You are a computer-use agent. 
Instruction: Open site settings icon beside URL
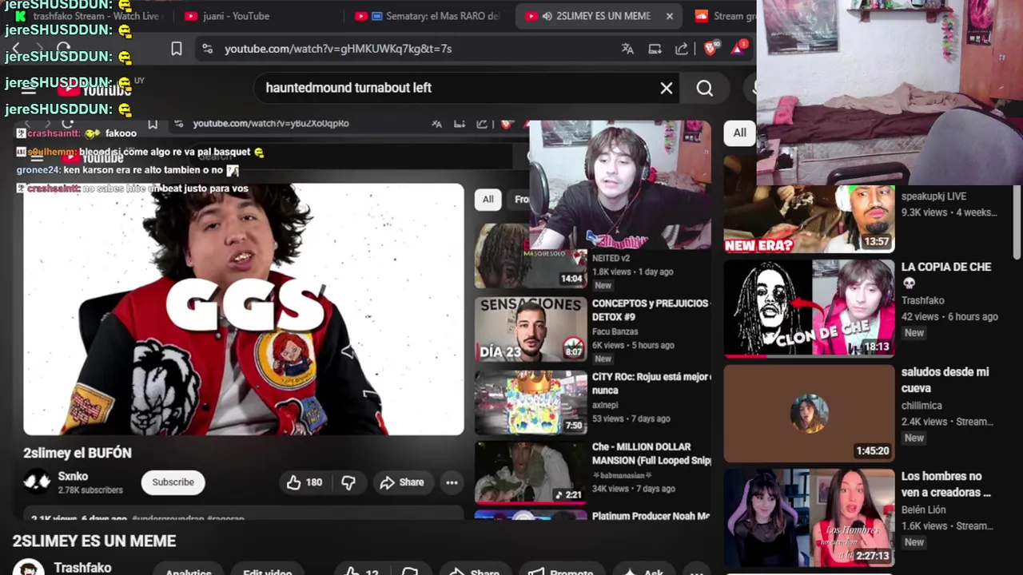207,49
